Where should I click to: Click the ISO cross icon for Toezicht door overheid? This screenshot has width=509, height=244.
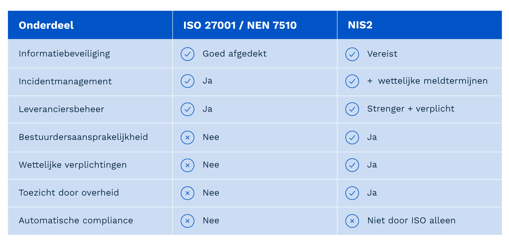point(188,193)
